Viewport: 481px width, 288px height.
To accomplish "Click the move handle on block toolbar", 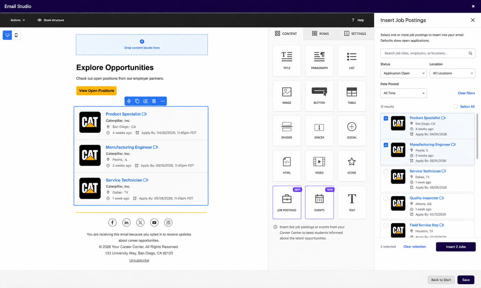I will tap(129, 101).
